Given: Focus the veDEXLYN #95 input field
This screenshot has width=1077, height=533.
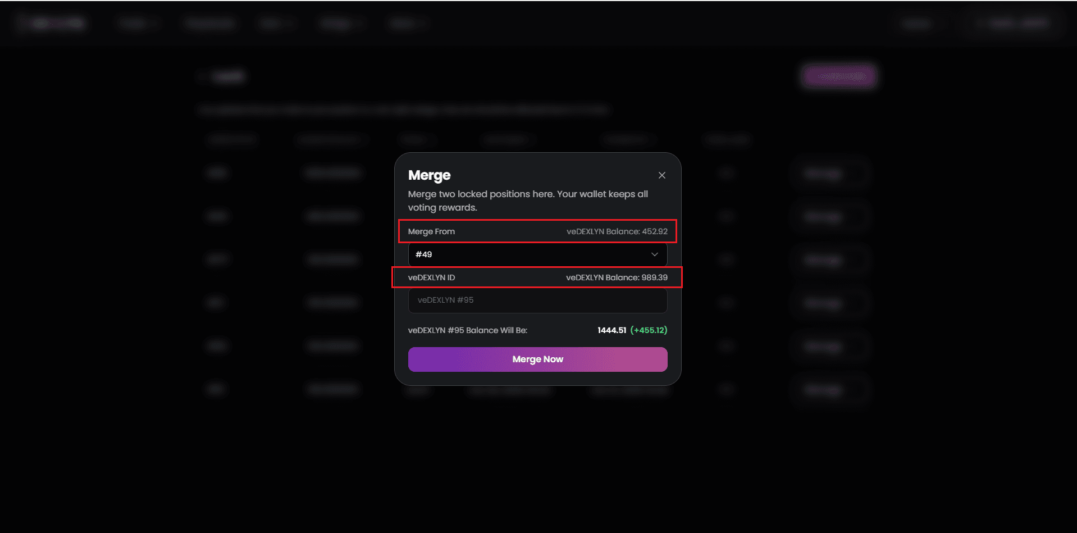Looking at the screenshot, I should (537, 300).
